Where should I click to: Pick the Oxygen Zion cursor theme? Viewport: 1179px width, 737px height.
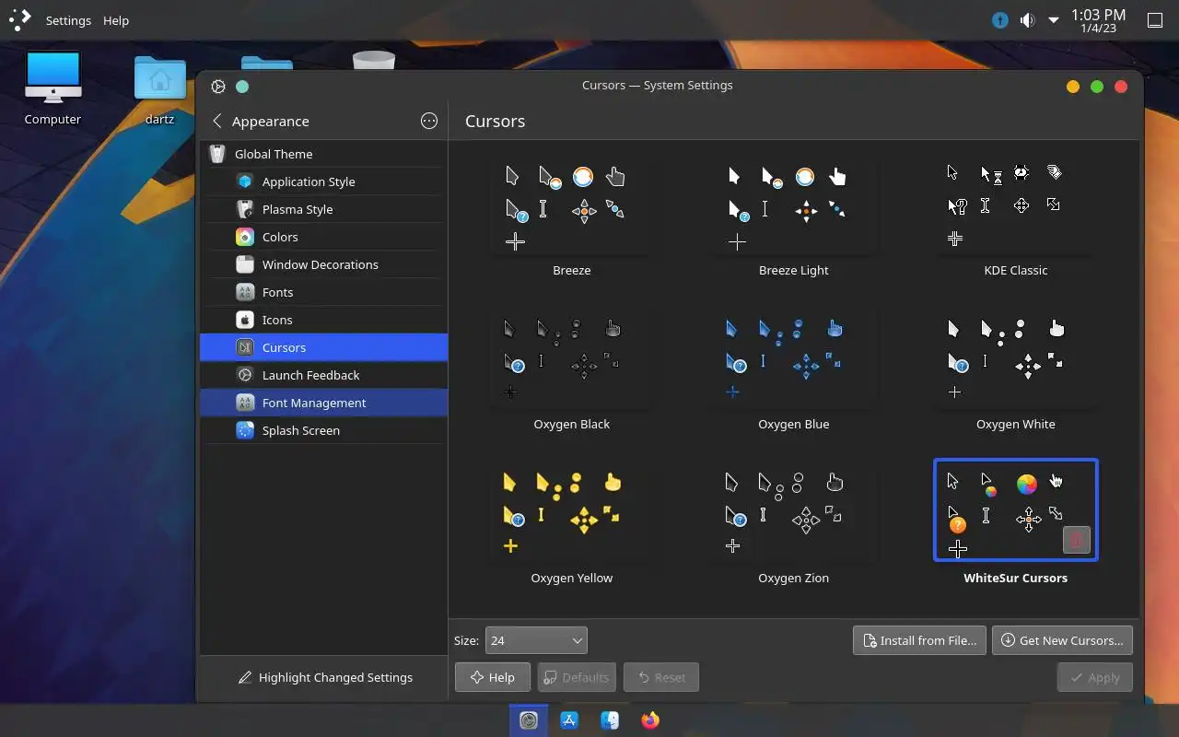pos(794,525)
